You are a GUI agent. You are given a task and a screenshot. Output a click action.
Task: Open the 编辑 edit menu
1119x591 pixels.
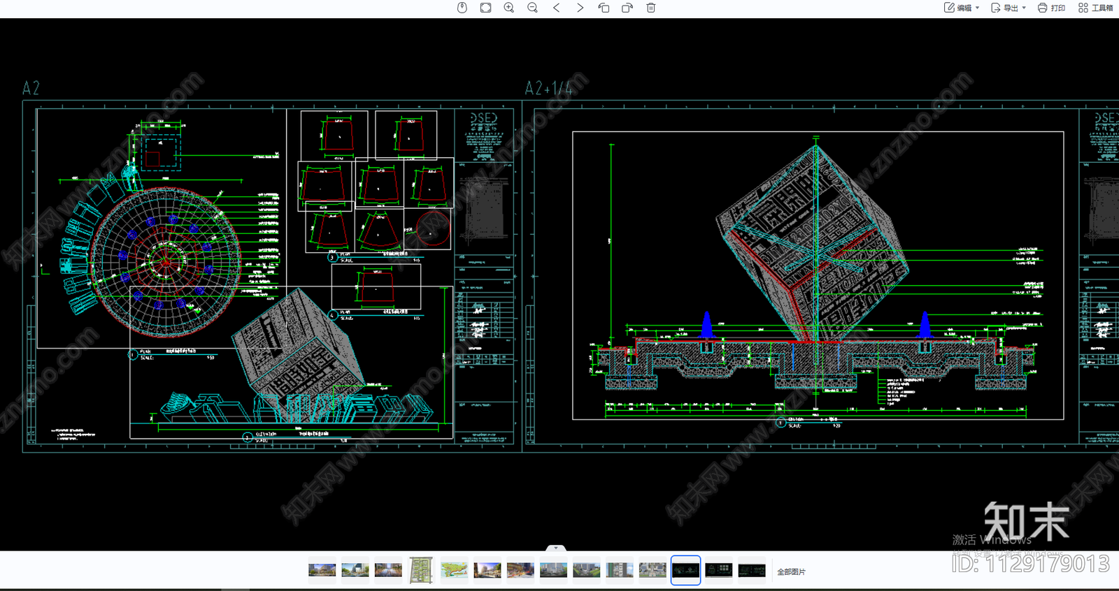[x=962, y=8]
